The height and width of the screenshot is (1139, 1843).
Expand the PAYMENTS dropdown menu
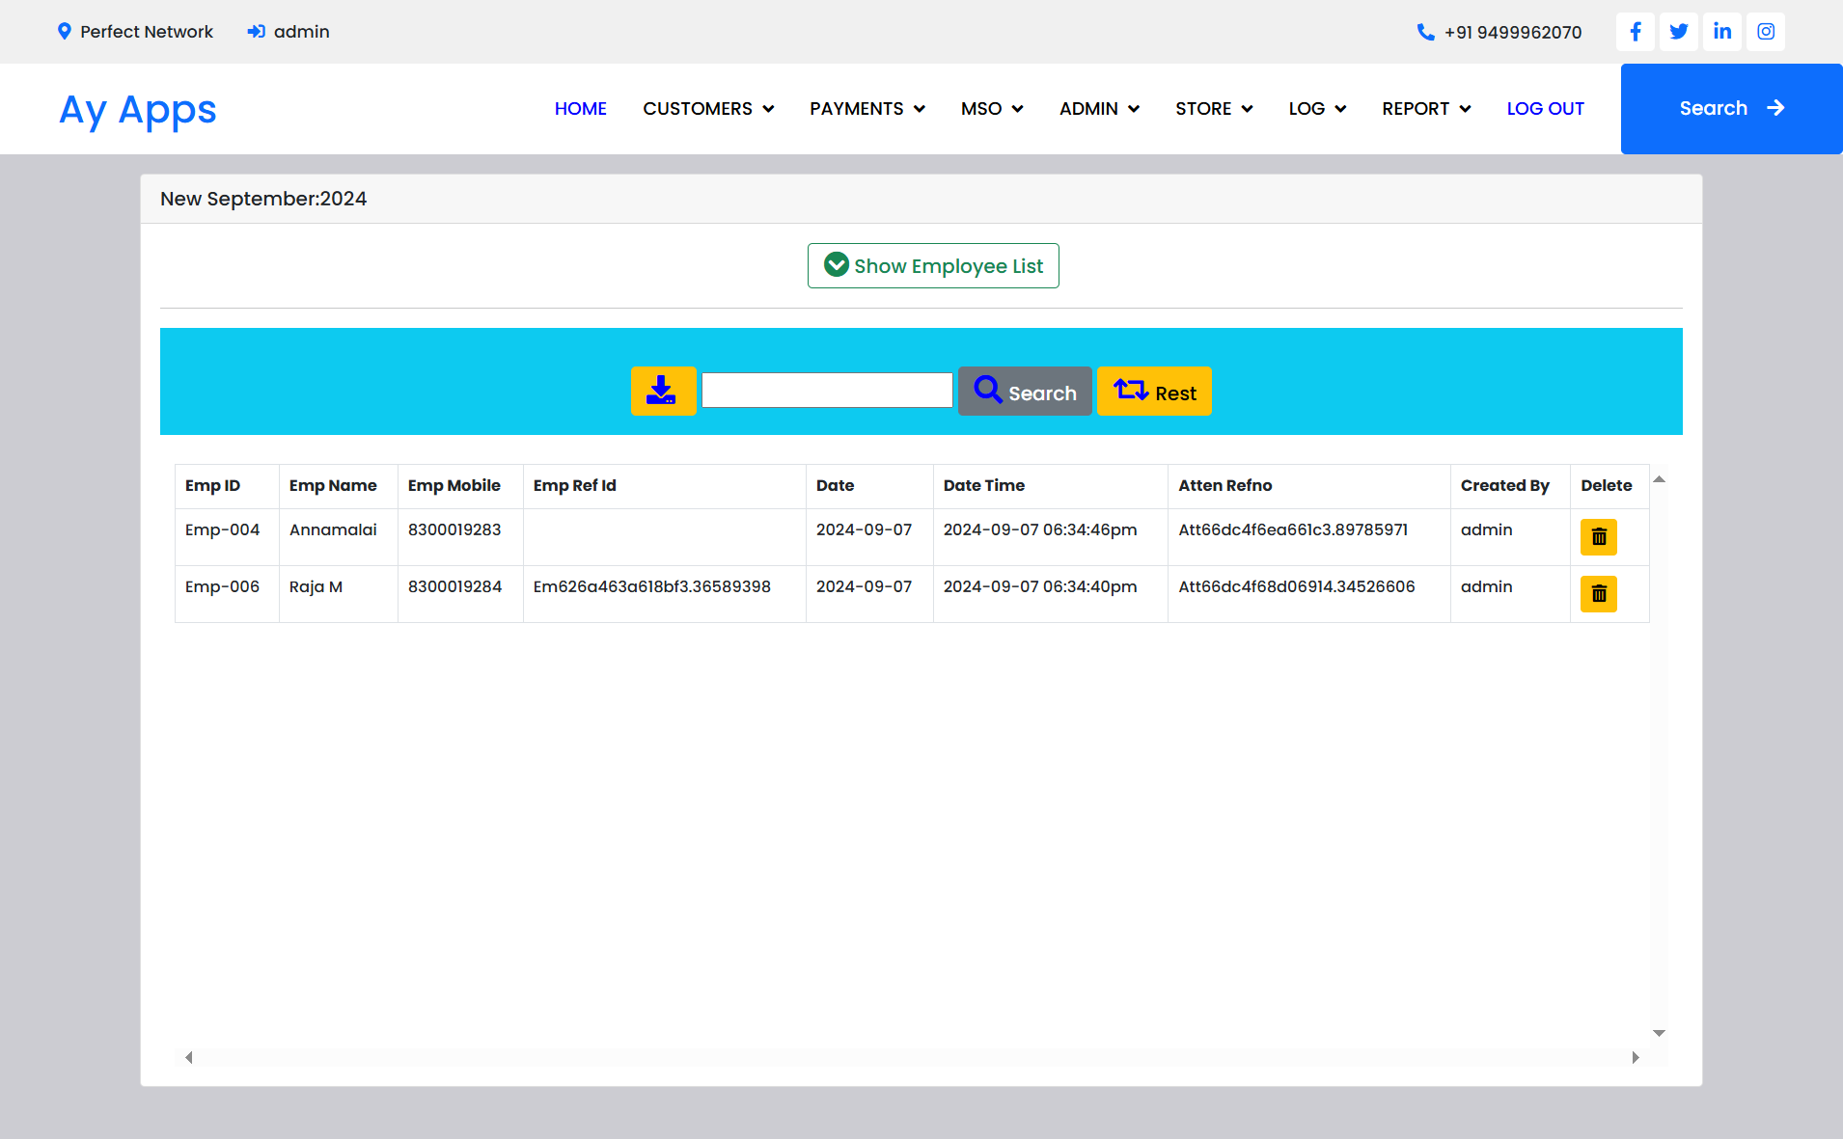pyautogui.click(x=866, y=109)
